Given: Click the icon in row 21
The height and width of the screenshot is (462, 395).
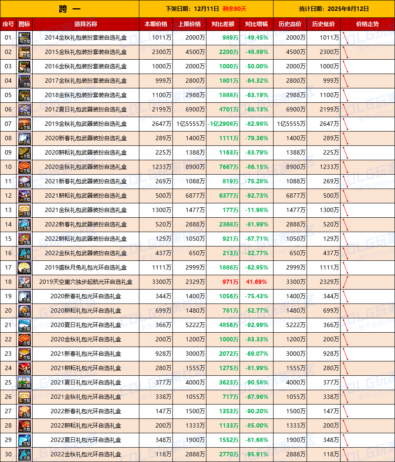Looking at the screenshot, I should (24, 325).
